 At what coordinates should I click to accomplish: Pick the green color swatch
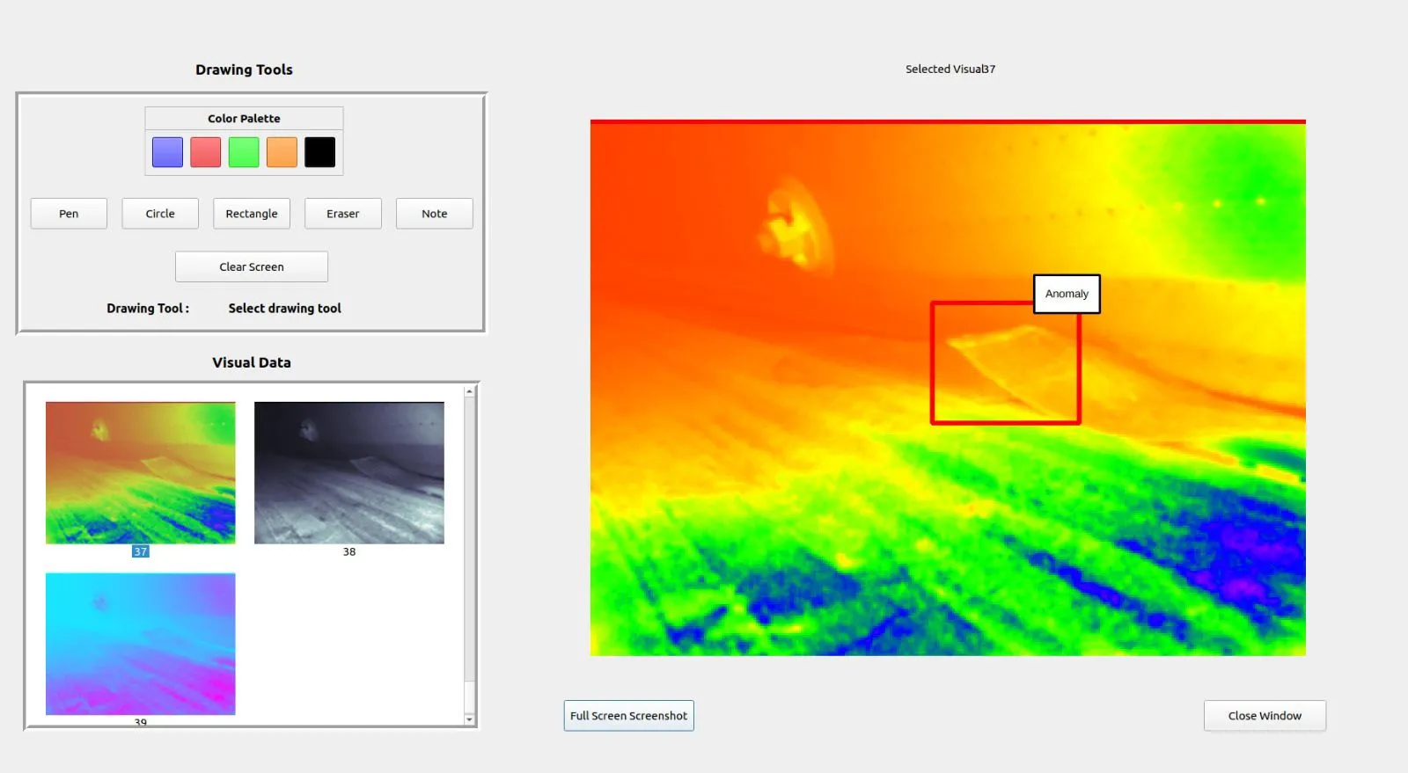pyautogui.click(x=244, y=152)
